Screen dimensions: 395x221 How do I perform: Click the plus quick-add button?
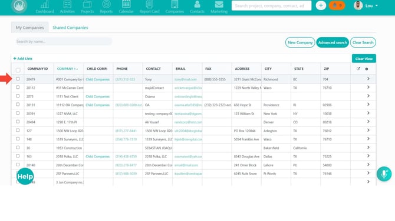tap(321, 5)
